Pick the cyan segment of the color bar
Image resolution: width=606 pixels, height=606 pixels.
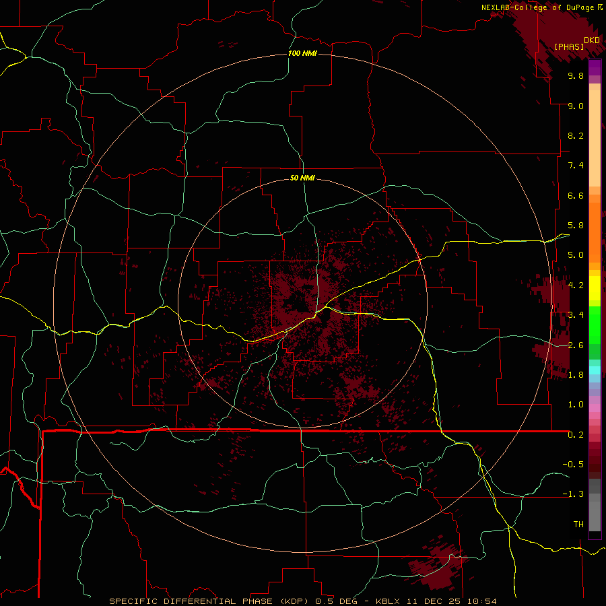coord(595,370)
